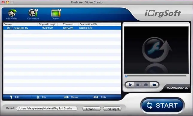Click the Find target button
The image size is (193, 116).
click(112, 109)
